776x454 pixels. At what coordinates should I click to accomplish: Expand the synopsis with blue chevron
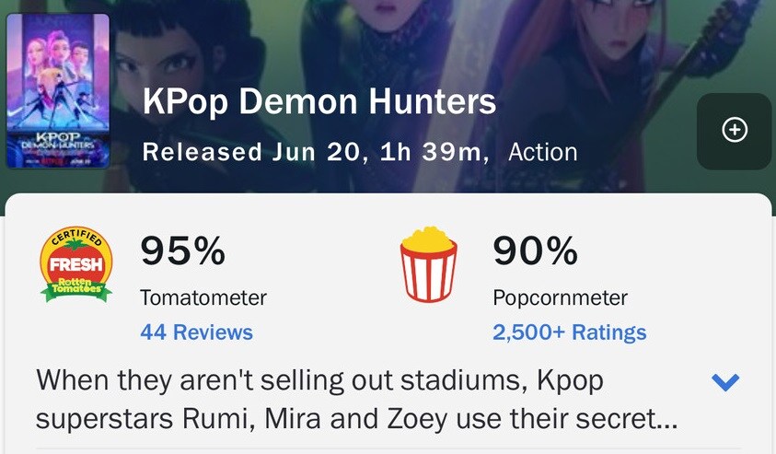click(x=725, y=382)
